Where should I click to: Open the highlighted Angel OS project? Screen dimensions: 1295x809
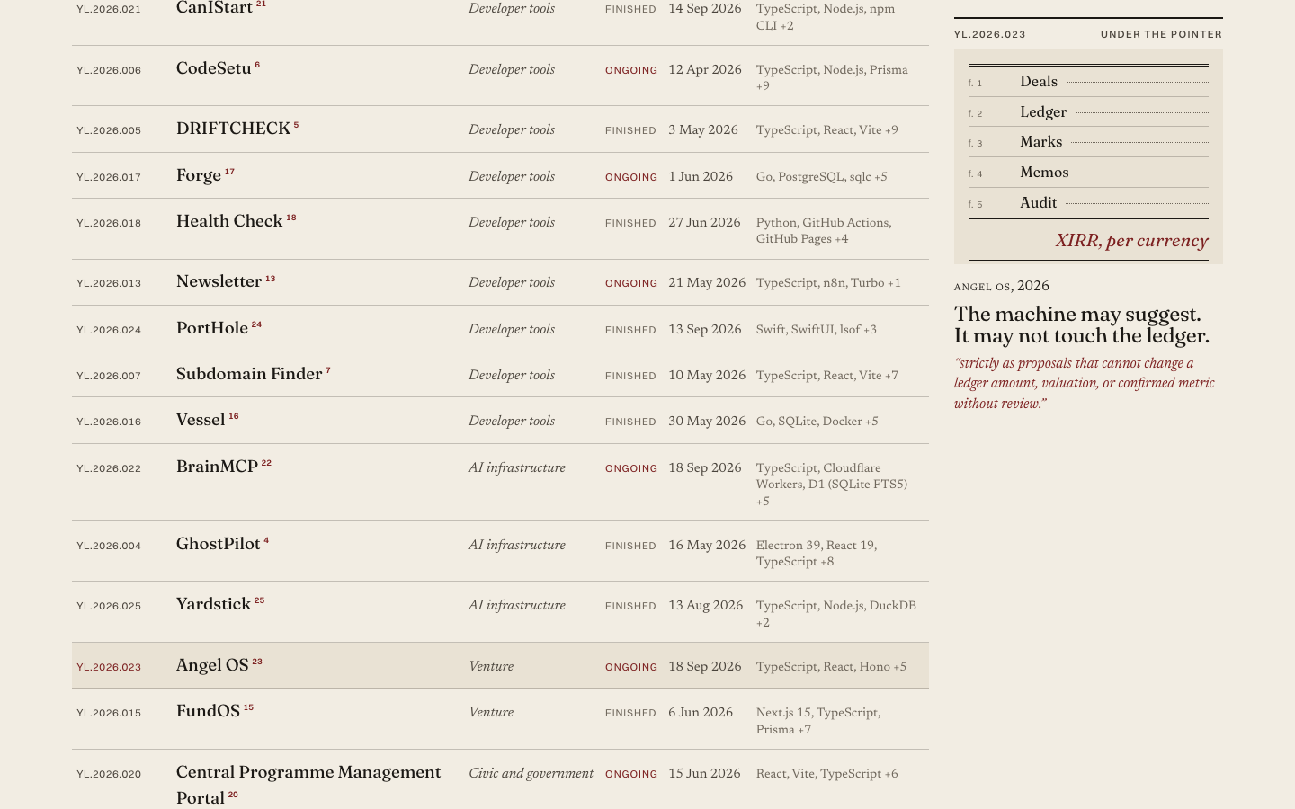pyautogui.click(x=212, y=665)
